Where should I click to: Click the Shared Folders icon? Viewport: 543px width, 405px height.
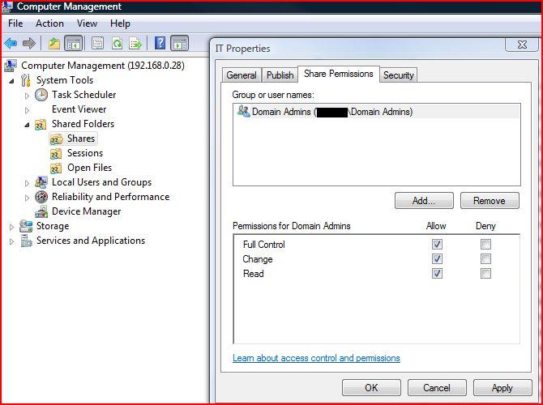tap(41, 124)
